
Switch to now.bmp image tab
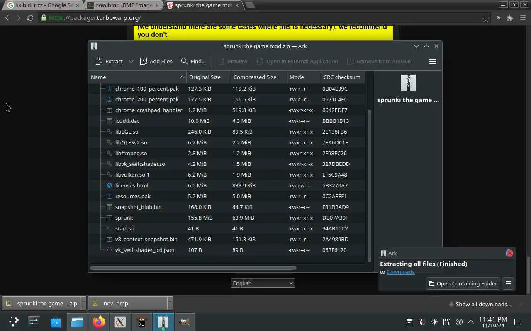pos(123,5)
